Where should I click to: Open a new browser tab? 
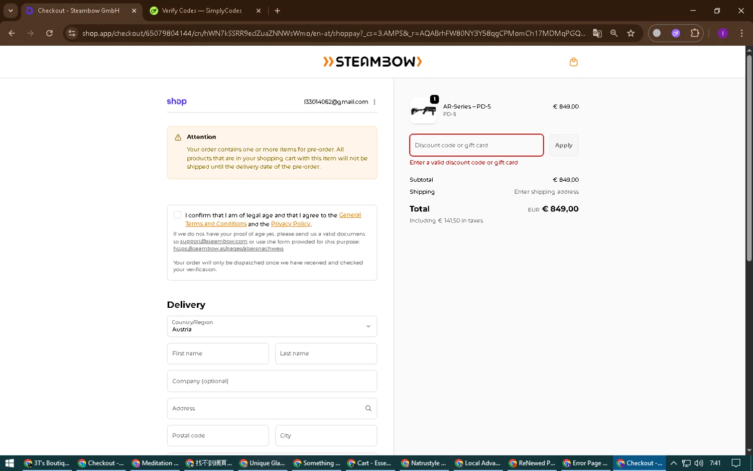point(277,11)
